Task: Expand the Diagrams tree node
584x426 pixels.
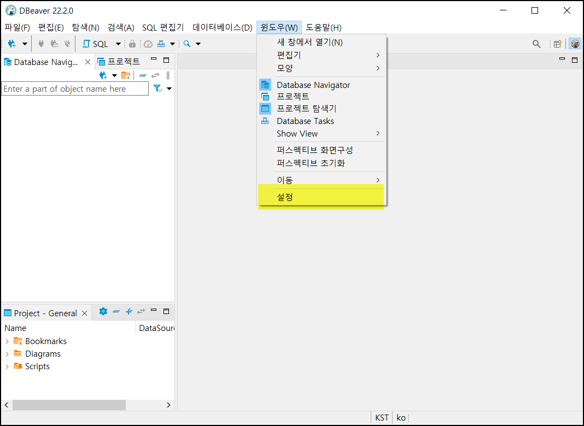Action: tap(7, 354)
